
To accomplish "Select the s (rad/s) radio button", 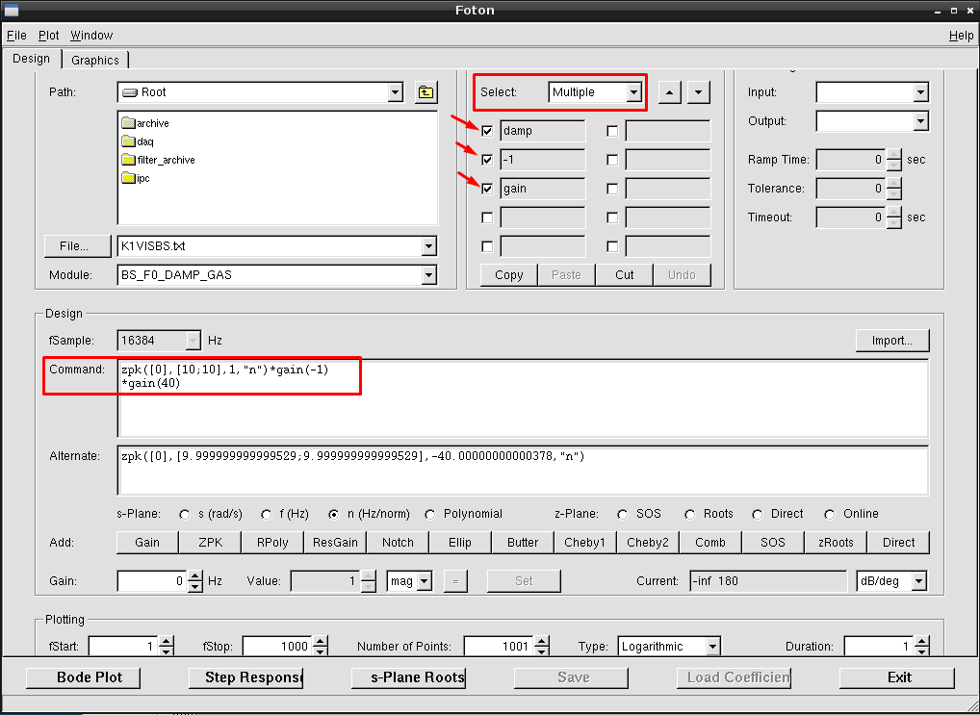I will point(186,514).
